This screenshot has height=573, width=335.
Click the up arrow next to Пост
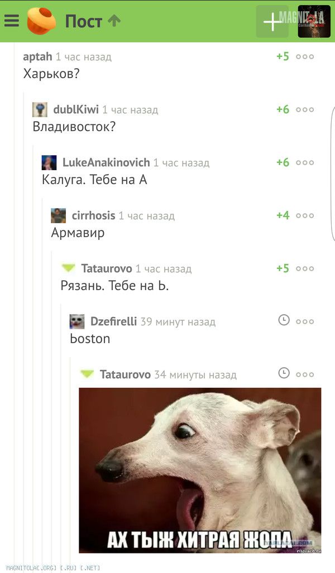[x=114, y=21]
